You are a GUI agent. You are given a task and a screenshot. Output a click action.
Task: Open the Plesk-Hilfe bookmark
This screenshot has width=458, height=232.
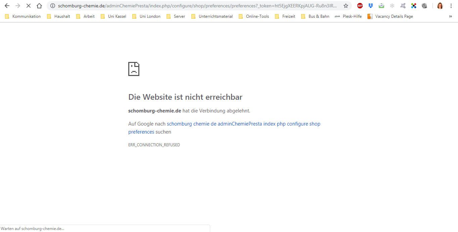[x=348, y=16]
